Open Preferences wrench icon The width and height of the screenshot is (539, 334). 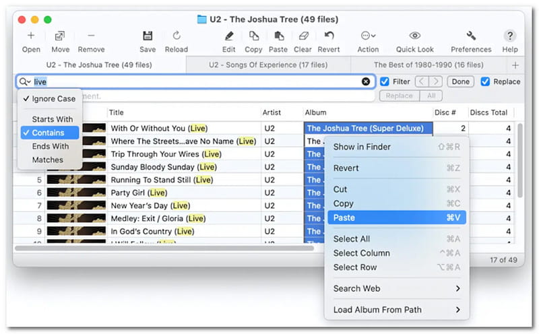[x=471, y=36]
